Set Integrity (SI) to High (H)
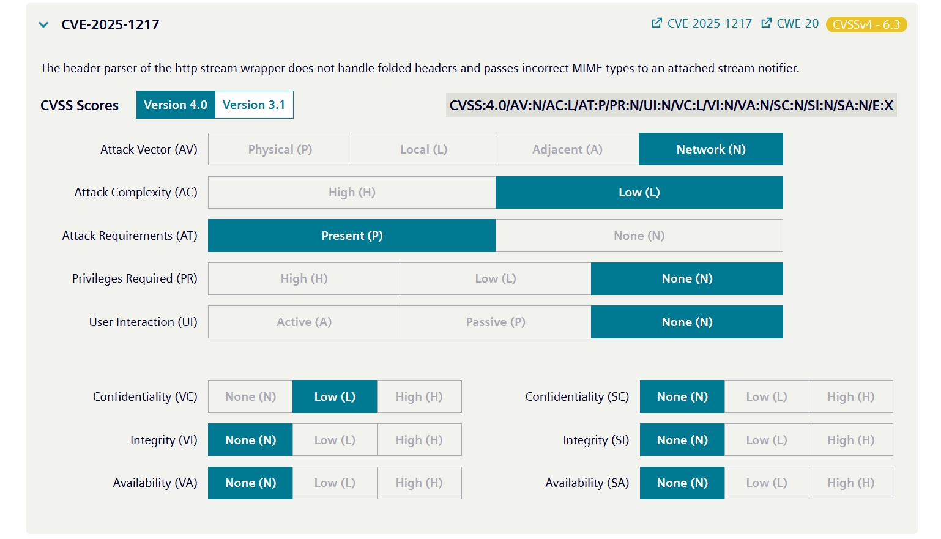This screenshot has width=941, height=539. coord(850,439)
